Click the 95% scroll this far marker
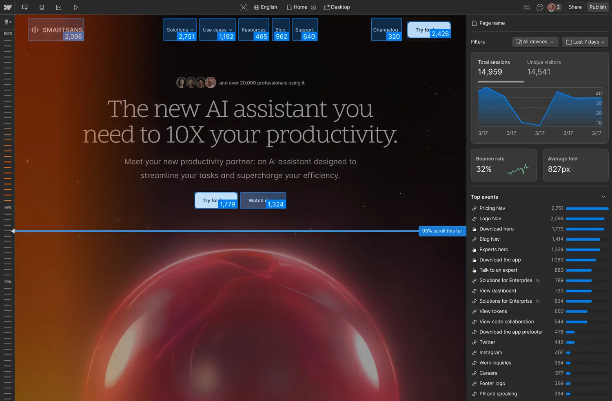 tap(442, 231)
